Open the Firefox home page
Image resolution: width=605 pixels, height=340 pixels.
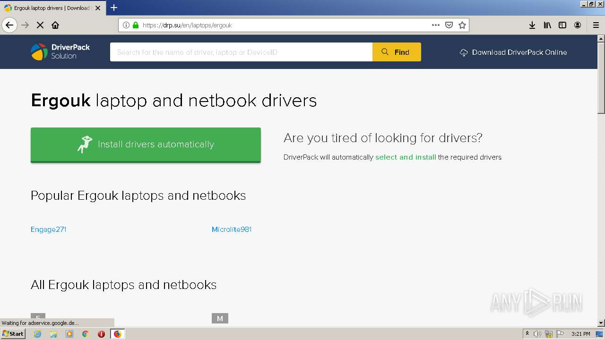pos(55,25)
